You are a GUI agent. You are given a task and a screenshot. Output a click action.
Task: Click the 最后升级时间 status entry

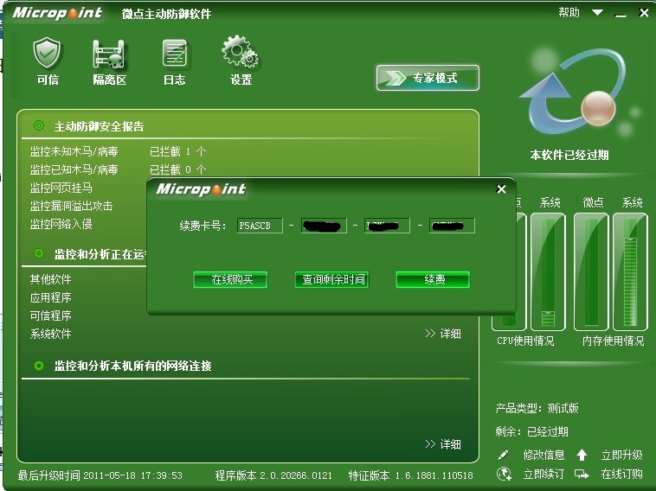pos(100,475)
